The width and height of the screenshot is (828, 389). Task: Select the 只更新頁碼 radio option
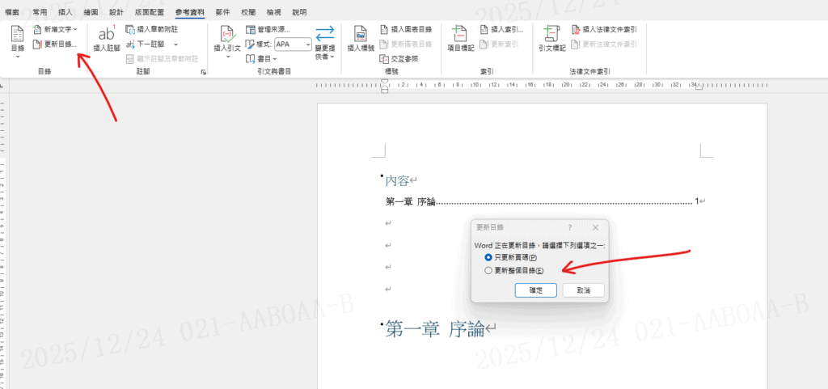point(488,256)
